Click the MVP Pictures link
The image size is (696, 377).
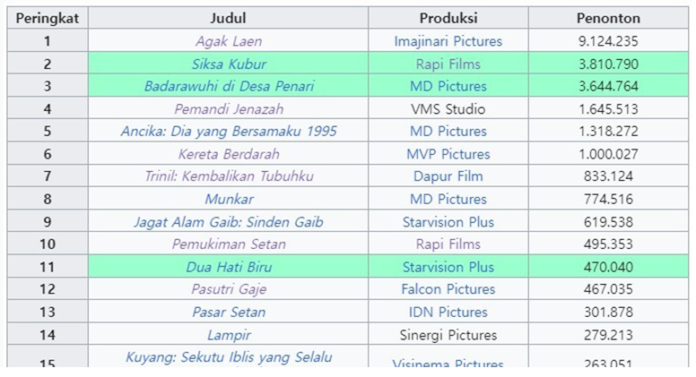[x=448, y=154]
